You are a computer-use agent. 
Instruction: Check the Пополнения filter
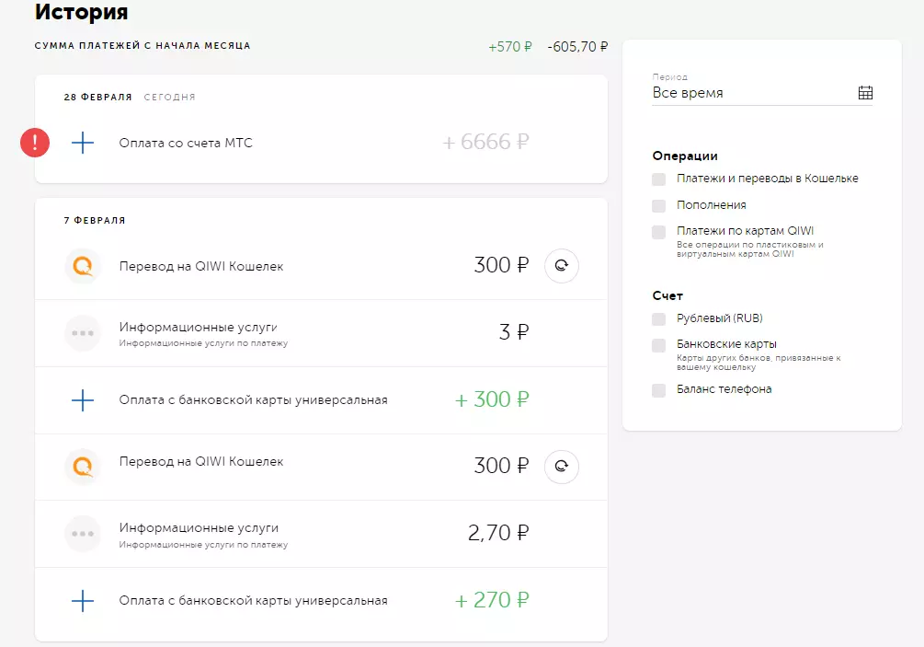point(658,205)
